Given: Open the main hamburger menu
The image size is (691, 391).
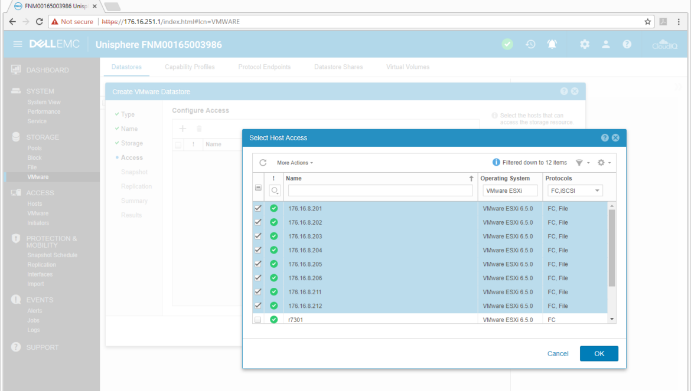Looking at the screenshot, I should click(x=18, y=44).
